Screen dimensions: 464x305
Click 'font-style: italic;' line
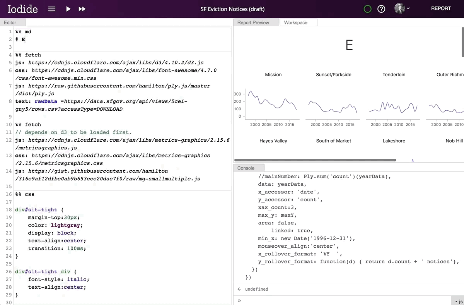coord(58,279)
